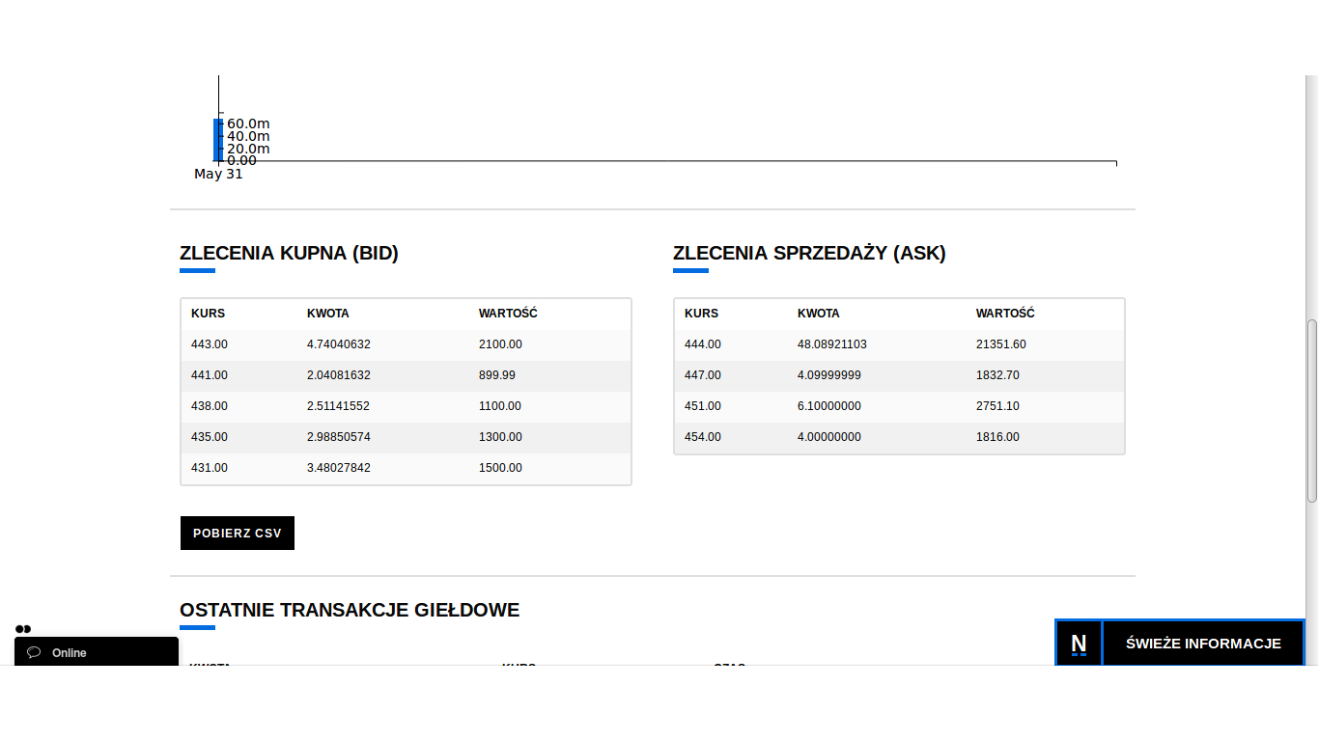Click ask value 2751.10

[997, 406]
